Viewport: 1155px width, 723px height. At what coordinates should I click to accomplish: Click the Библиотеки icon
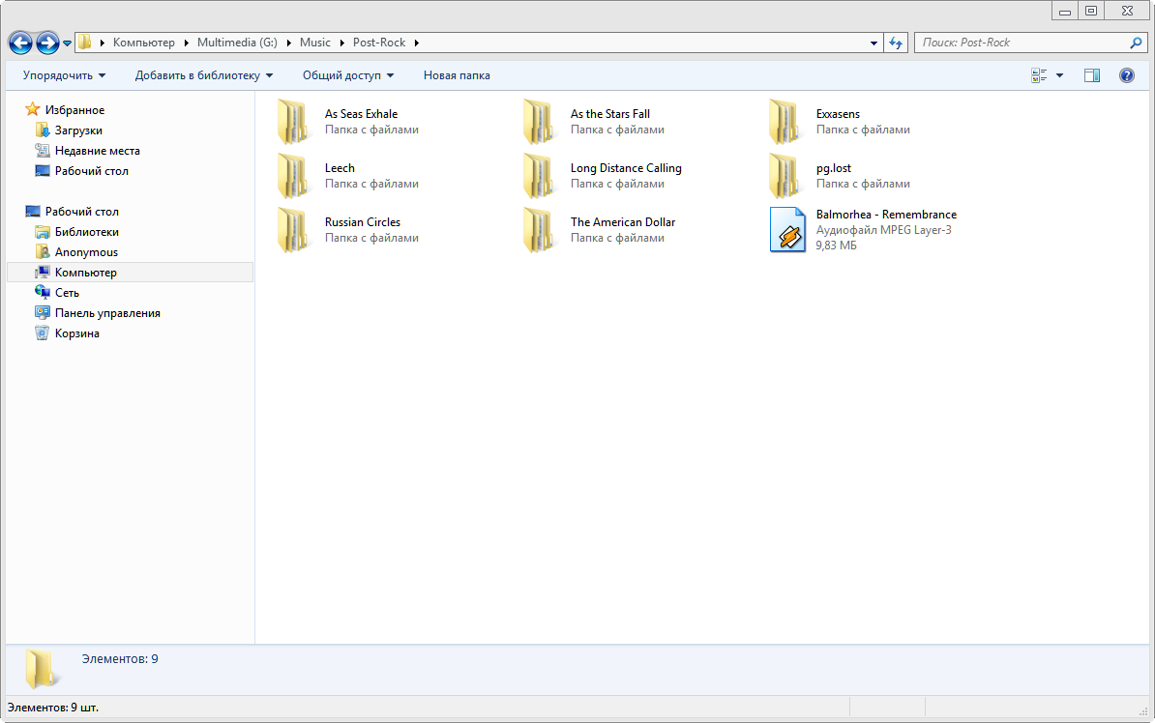(x=43, y=232)
